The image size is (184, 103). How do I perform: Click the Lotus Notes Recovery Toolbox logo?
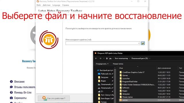tap(49, 39)
